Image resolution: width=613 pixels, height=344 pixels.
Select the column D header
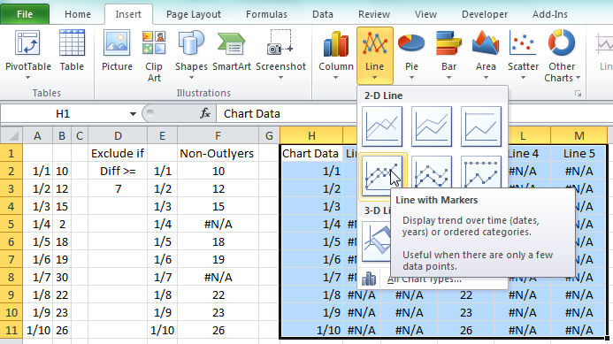coord(118,135)
